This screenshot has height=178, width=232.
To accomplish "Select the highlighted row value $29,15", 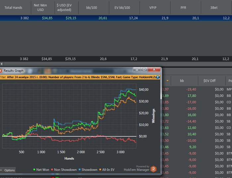I will 71,18.
